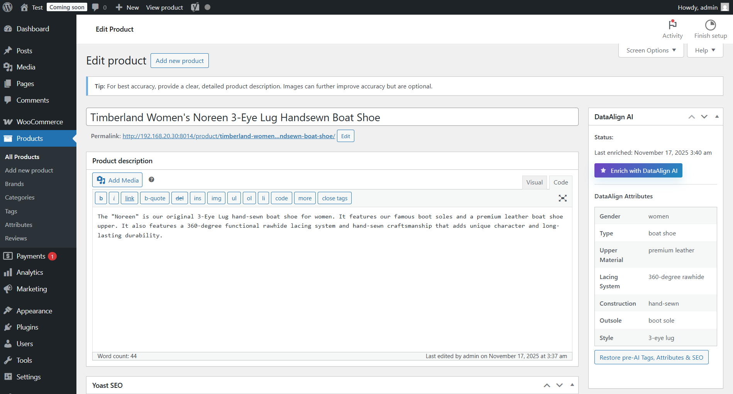
Task: Switch to the Code editor tab
Action: click(x=560, y=182)
